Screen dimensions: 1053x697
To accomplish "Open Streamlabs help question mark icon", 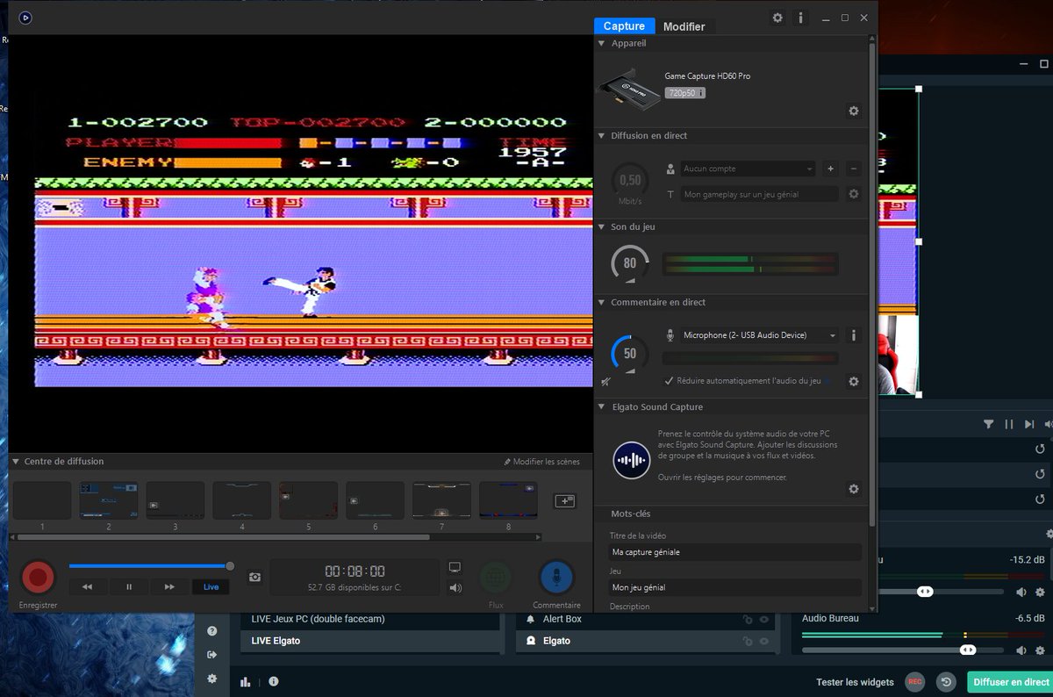I will [x=212, y=631].
